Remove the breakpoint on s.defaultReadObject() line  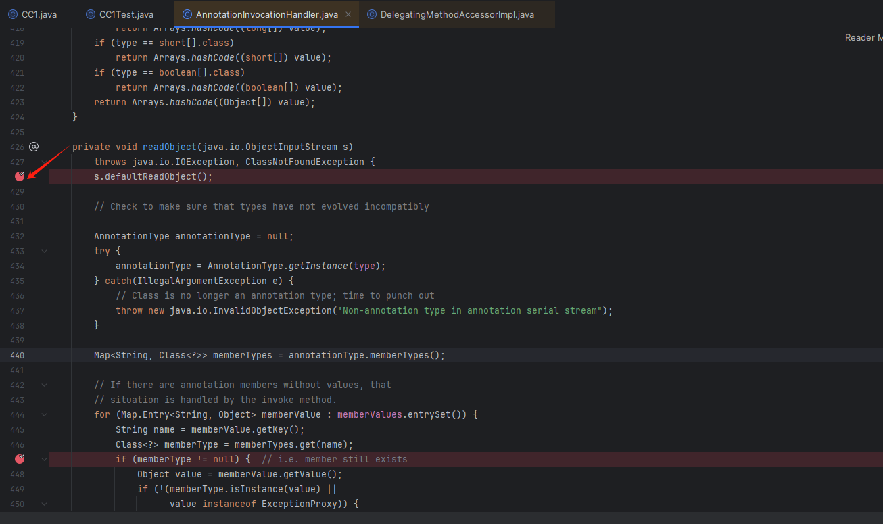[20, 176]
